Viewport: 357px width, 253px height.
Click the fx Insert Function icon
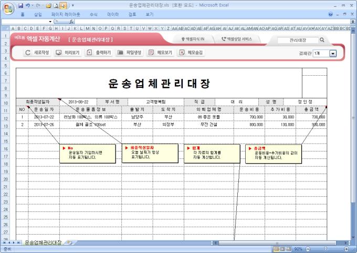(71, 22)
